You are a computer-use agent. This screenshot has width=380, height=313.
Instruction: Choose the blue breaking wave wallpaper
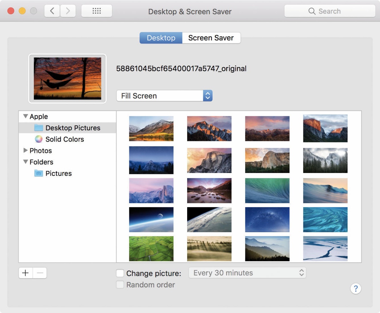click(325, 190)
